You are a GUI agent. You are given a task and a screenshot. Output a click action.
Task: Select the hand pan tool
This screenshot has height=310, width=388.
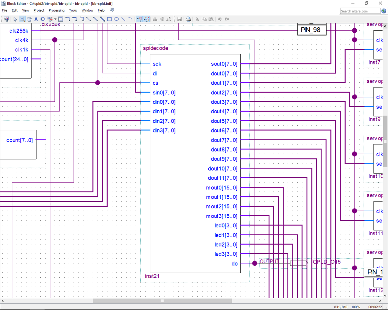pyautogui.click(x=29, y=19)
